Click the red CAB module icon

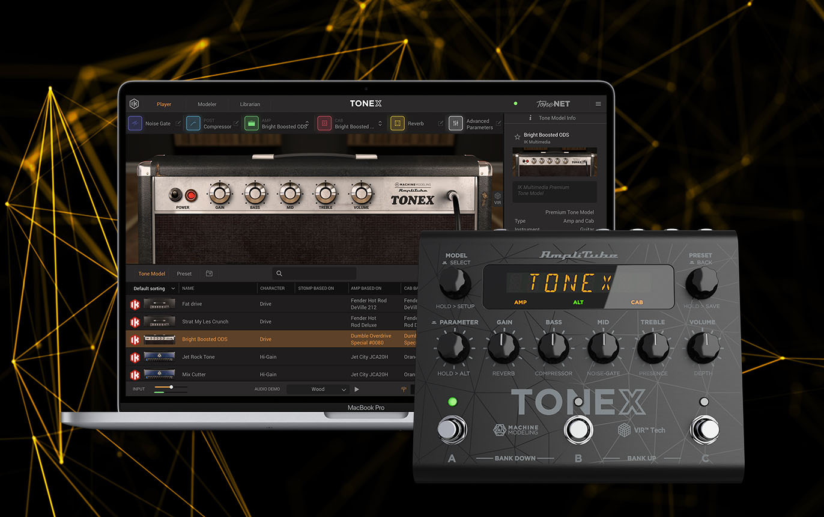[x=324, y=123]
